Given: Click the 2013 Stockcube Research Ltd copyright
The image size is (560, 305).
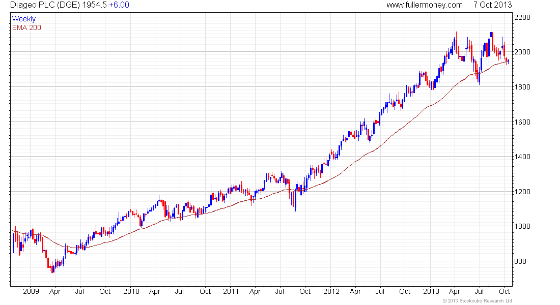Looking at the screenshot, I should coord(477,301).
